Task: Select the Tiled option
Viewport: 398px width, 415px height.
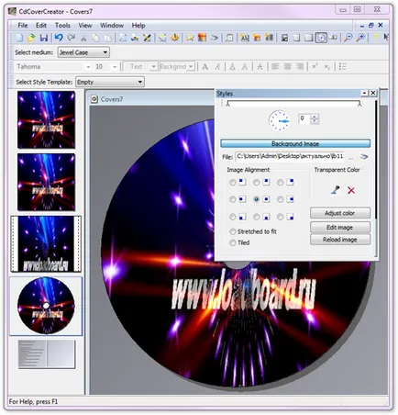Action: pyautogui.click(x=239, y=242)
